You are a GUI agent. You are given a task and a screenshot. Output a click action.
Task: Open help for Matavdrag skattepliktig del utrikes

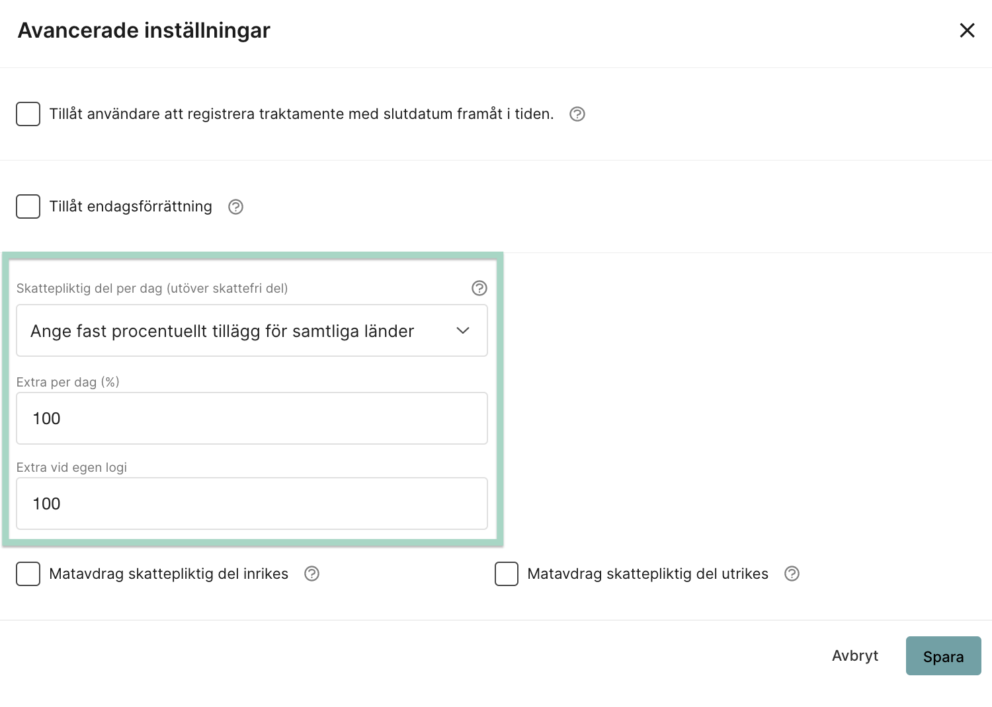[x=792, y=574]
